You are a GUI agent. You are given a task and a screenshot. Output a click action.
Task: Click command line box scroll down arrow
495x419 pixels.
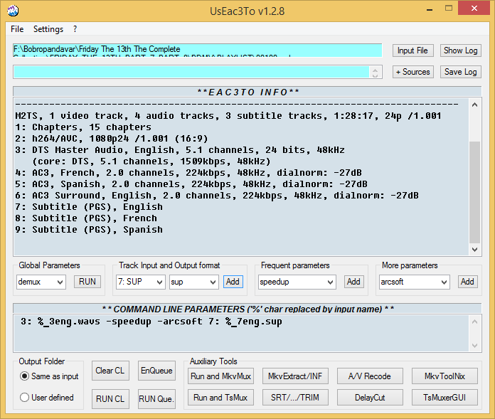475,346
